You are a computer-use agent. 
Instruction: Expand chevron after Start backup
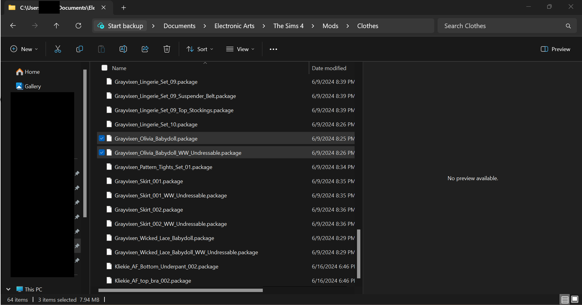click(x=153, y=26)
